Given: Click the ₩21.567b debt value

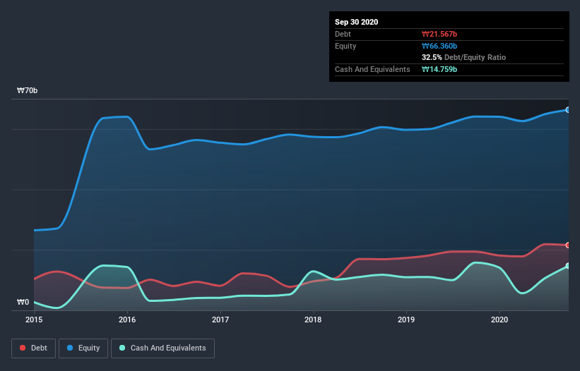Looking at the screenshot, I should pos(439,34).
